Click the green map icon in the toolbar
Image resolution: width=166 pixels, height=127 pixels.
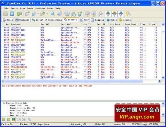tap(20, 14)
